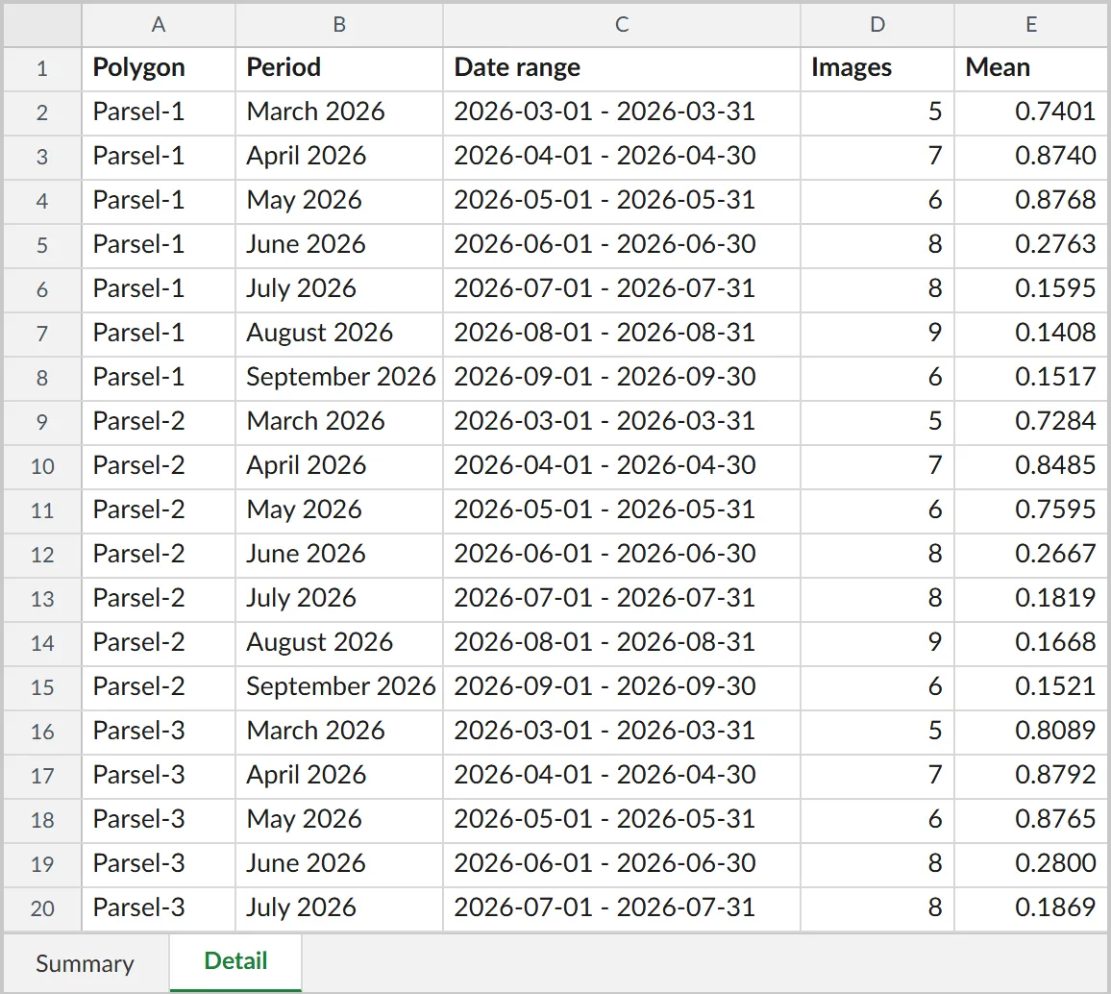Click September 2026 in row 8
1111x994 pixels.
pyautogui.click(x=338, y=378)
